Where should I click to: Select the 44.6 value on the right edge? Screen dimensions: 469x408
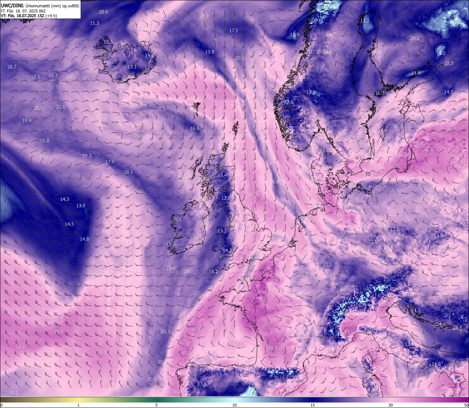tap(452, 129)
